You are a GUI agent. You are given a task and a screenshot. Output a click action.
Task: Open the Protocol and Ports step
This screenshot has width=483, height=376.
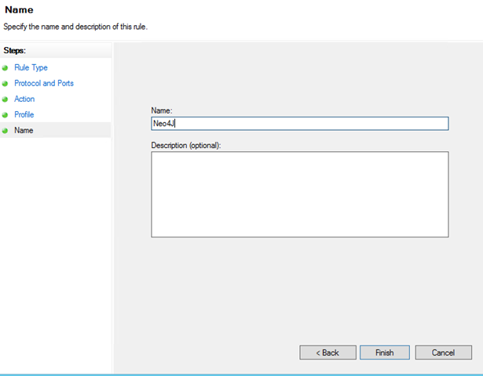44,84
